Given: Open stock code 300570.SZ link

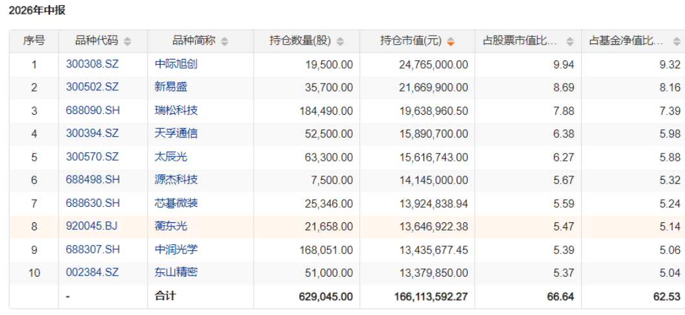Looking at the screenshot, I should 92,157.
